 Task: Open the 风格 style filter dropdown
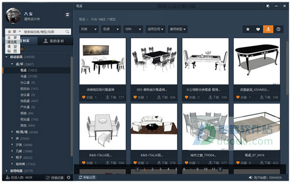point(88,29)
